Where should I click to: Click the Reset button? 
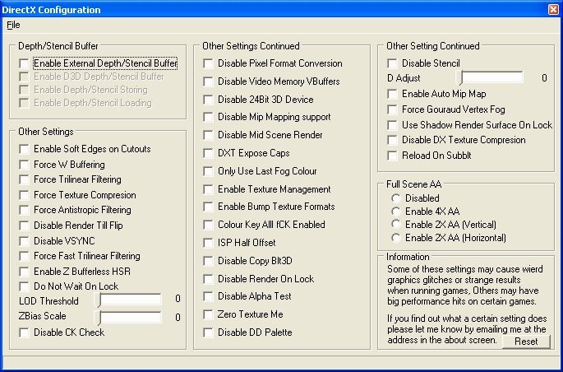point(526,342)
